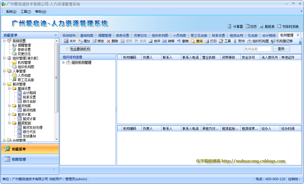Switch to the 基础档案 tab
The width and height of the screenshot is (304, 184).
[87, 35]
